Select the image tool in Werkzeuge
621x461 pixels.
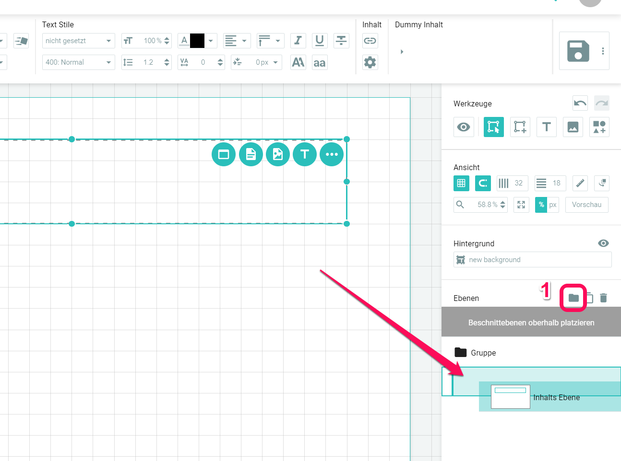click(x=573, y=127)
